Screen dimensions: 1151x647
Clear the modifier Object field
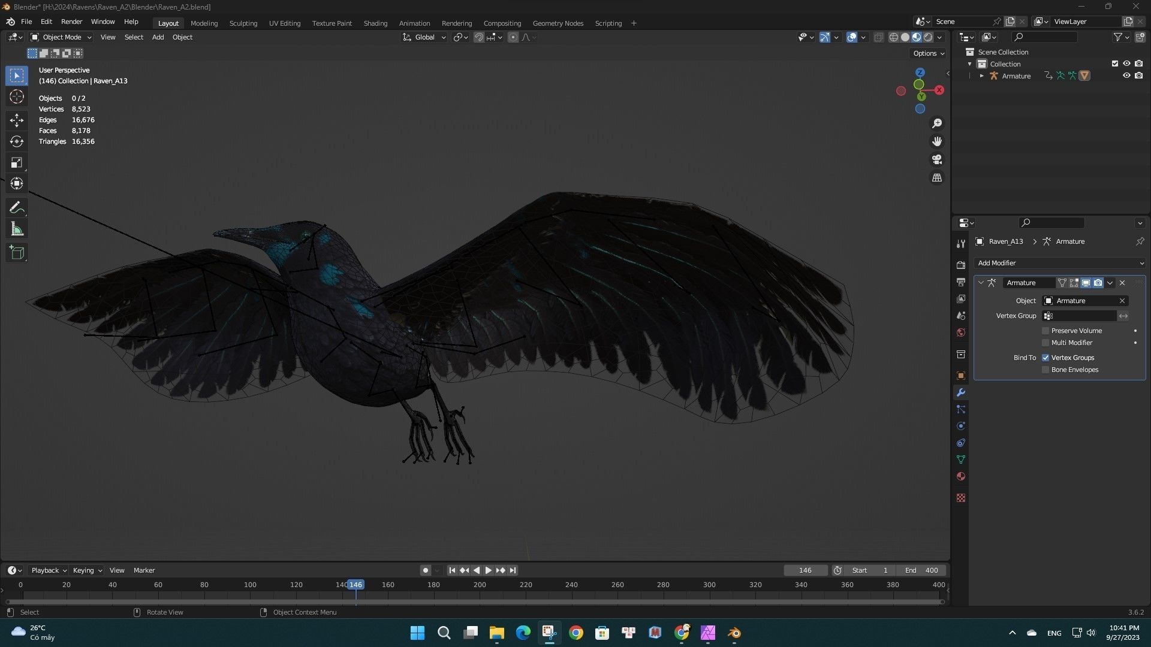1122,301
